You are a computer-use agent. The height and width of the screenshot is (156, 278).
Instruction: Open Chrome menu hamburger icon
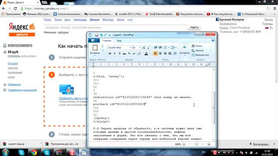pyautogui.click(x=275, y=9)
